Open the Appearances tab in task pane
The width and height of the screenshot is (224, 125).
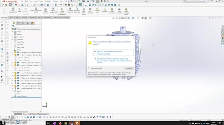tap(223, 38)
